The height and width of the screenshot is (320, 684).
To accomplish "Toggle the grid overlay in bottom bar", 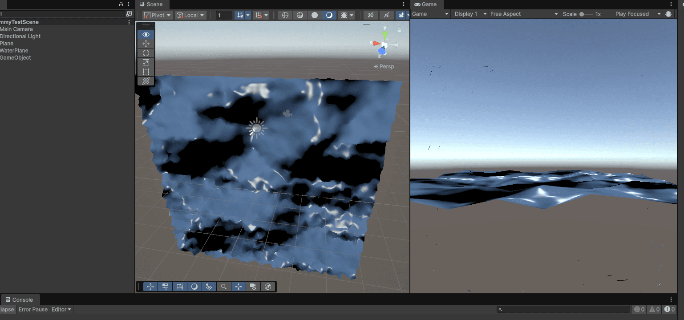I will point(180,287).
